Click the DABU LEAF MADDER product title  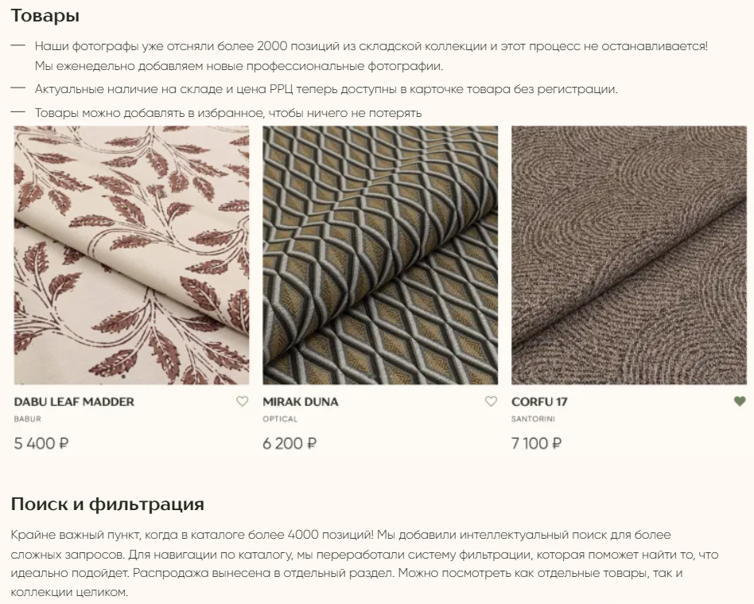click(x=74, y=401)
